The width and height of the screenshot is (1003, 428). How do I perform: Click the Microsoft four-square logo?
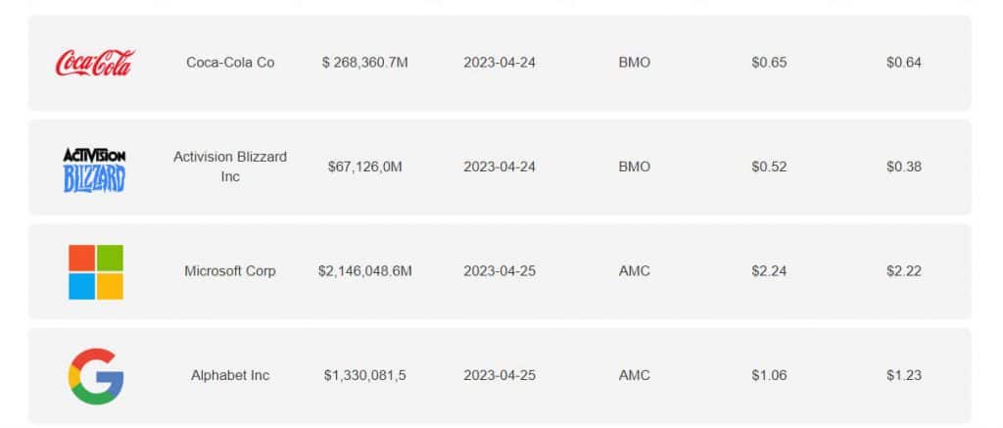pos(96,272)
